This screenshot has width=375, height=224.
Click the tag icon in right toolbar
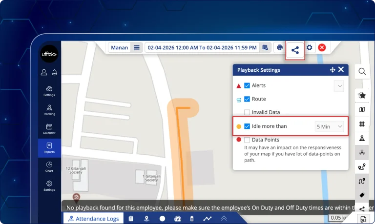(x=362, y=195)
